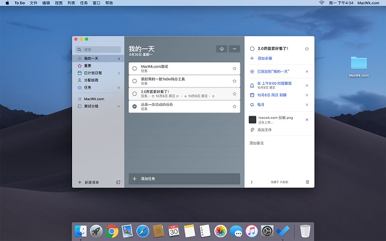Star the 很好用的一款ToDo待办工具 task
Image resolution: width=386 pixels, height=241 pixels.
point(234,81)
